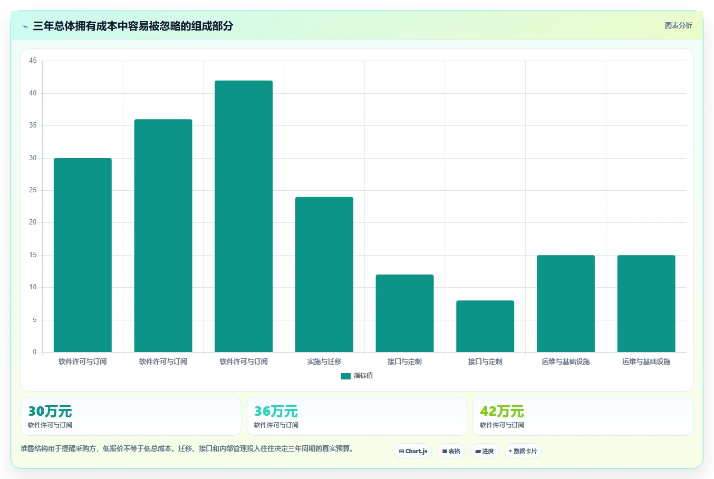714x479 pixels.
Task: Click the y-axis value 10
Action: point(33,287)
